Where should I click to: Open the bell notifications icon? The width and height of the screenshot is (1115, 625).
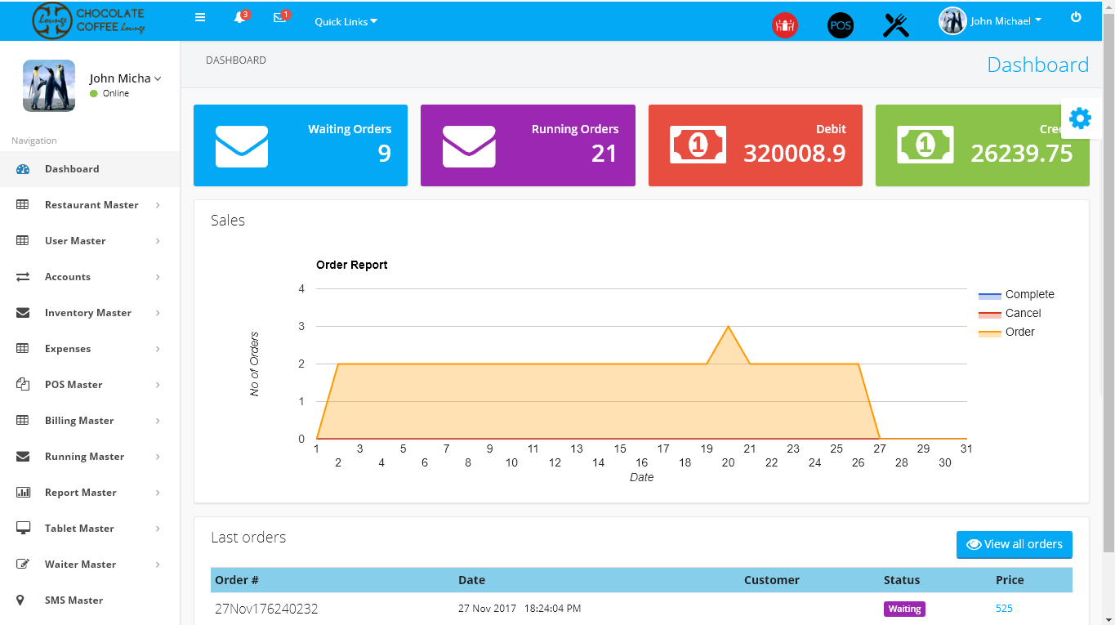(x=239, y=18)
